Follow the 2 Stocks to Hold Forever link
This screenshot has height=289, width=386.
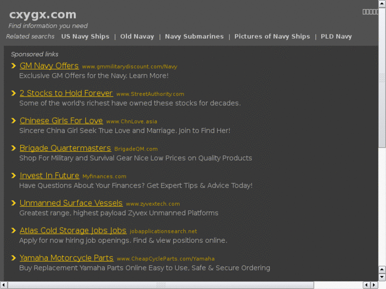click(66, 93)
